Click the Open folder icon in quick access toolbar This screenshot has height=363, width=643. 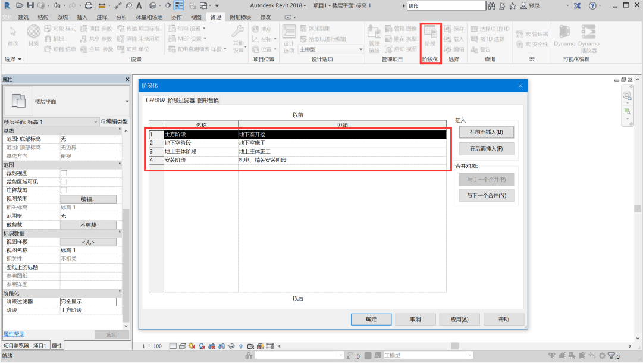coord(19,6)
